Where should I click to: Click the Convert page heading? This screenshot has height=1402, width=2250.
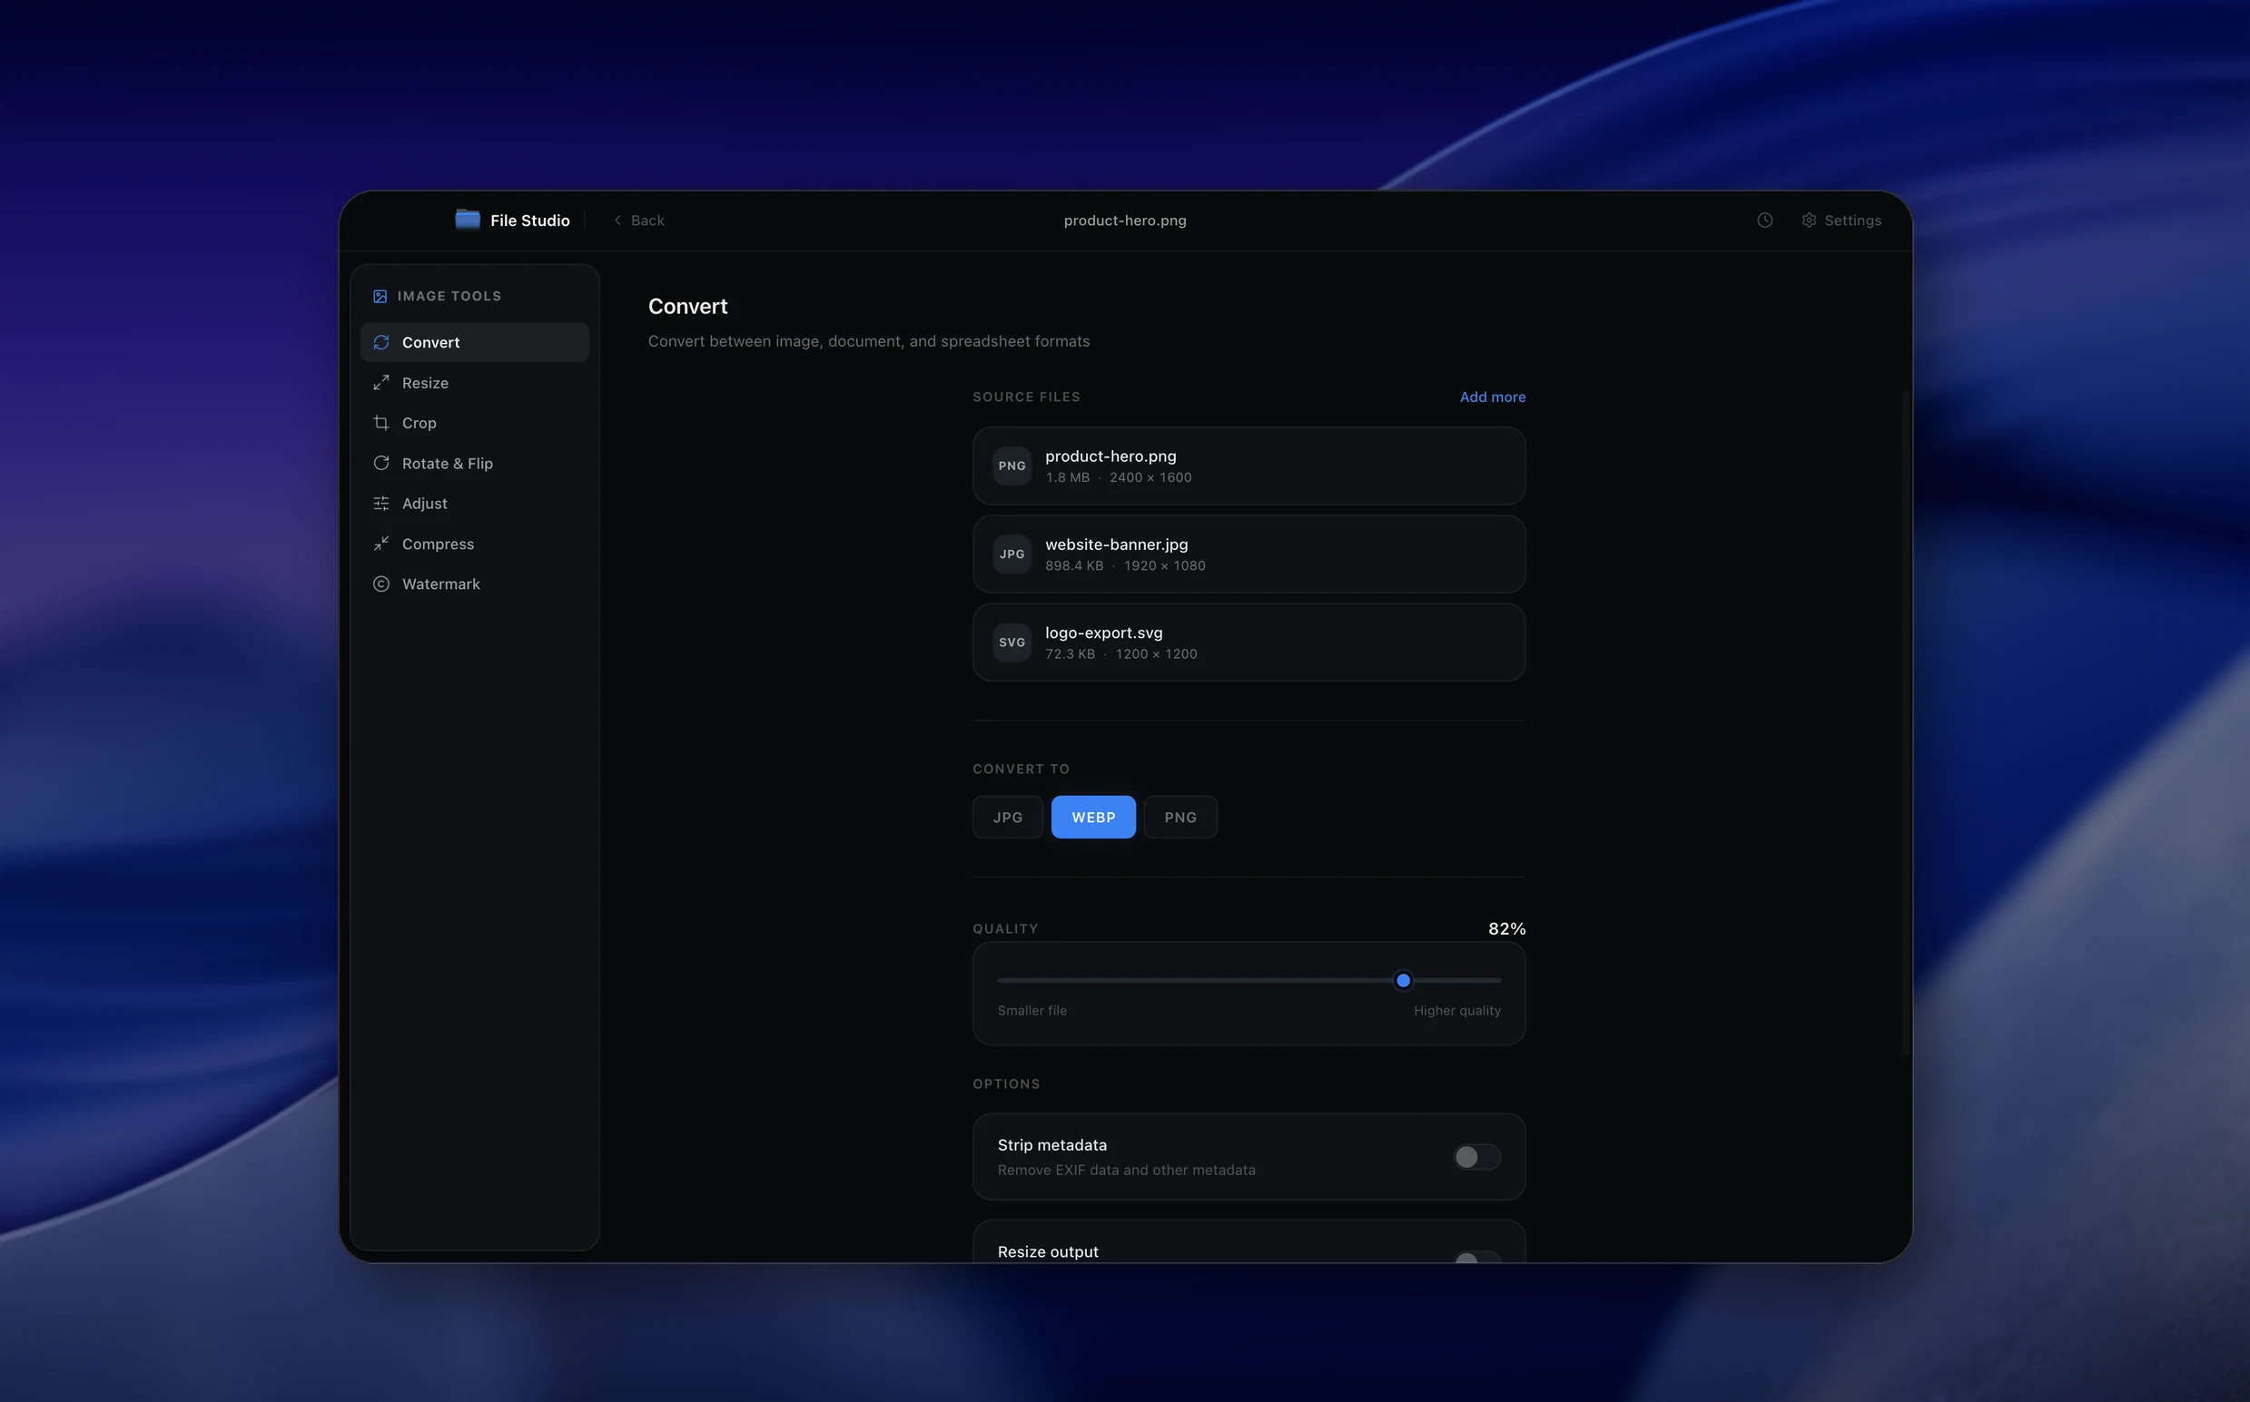[687, 306]
